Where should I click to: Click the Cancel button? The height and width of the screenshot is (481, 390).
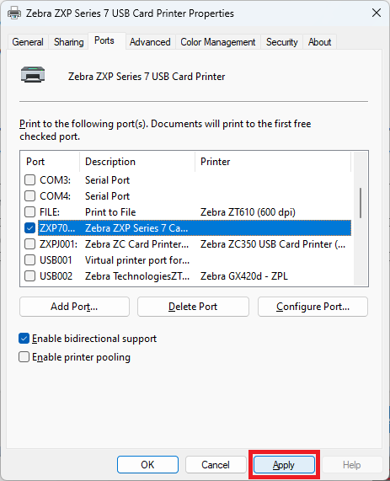click(216, 465)
